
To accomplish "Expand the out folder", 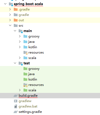I will pyautogui.click(x=10, y=20).
